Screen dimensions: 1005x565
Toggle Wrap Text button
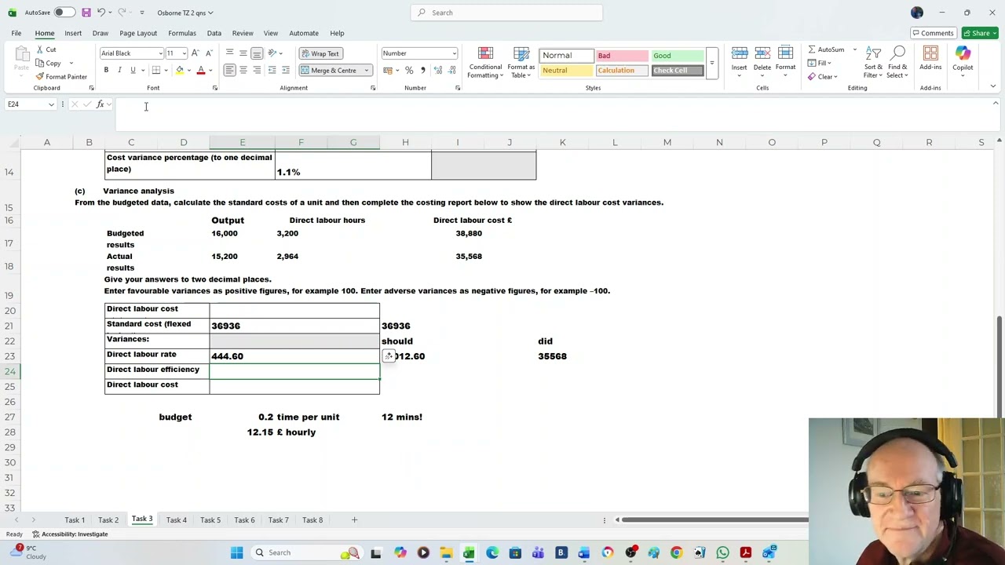(320, 53)
